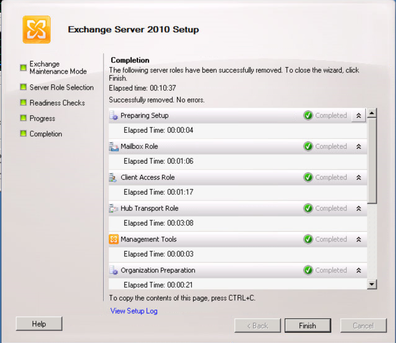Image resolution: width=396 pixels, height=343 pixels.
Task: Click the disabled Back button
Action: point(258,326)
